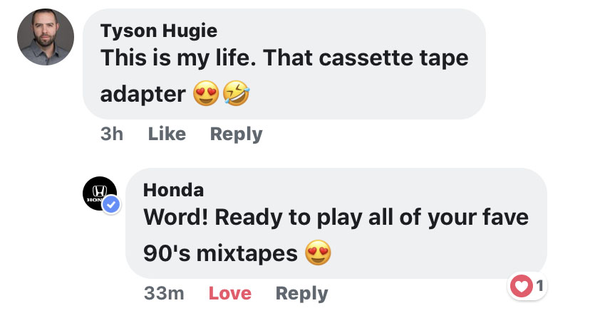Click Honda's blue verified badge
Image resolution: width=590 pixels, height=313 pixels.
click(x=112, y=206)
